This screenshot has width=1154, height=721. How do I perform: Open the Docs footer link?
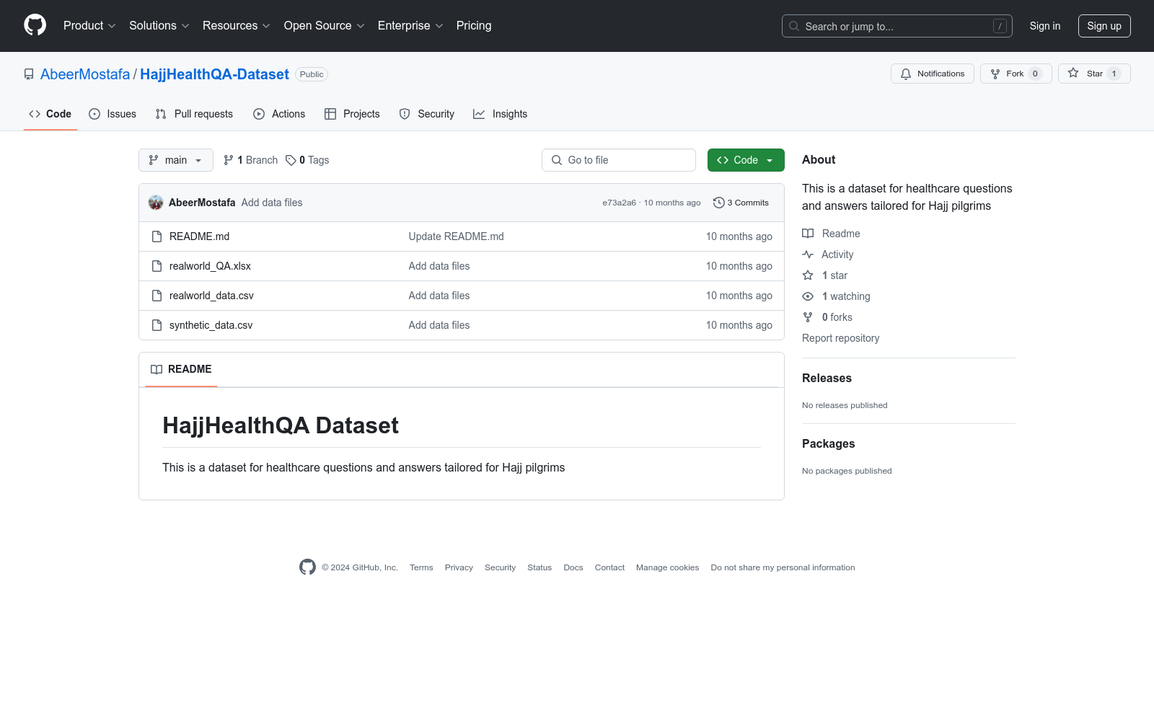573,567
